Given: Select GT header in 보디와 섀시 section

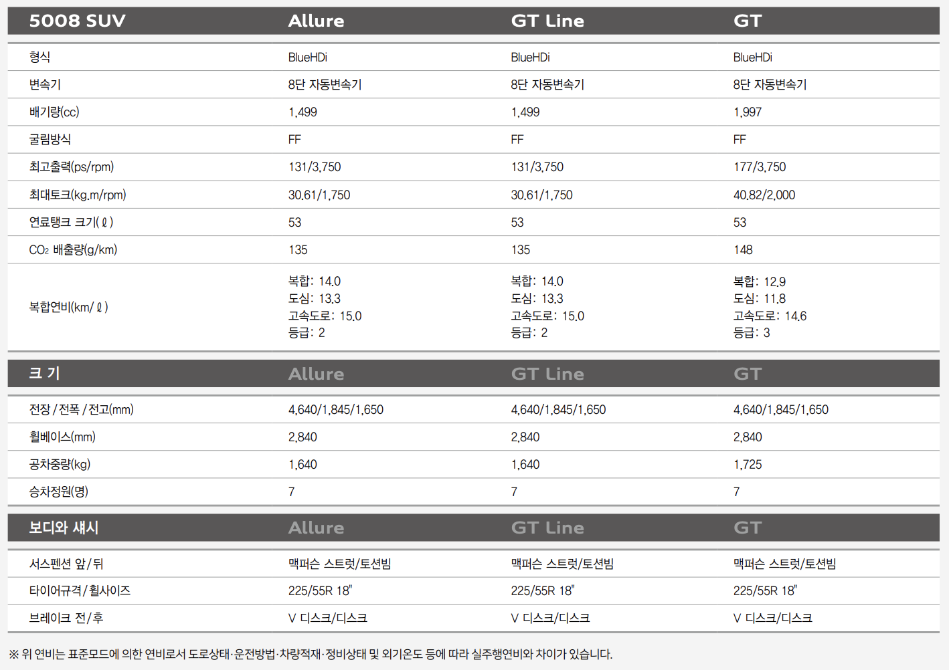Looking at the screenshot, I should [x=748, y=528].
